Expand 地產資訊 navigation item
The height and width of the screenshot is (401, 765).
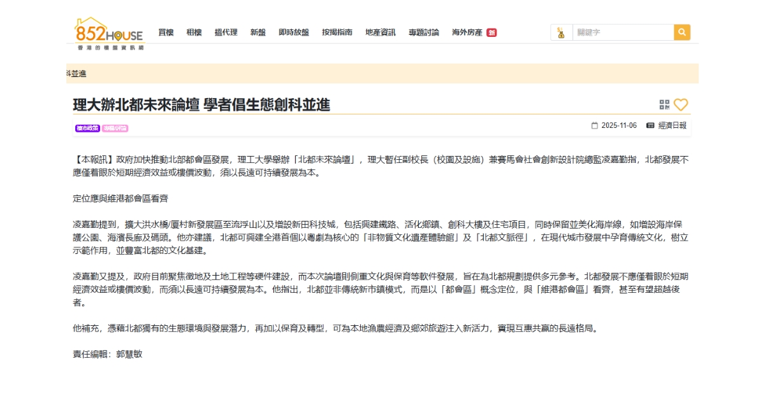pyautogui.click(x=381, y=32)
